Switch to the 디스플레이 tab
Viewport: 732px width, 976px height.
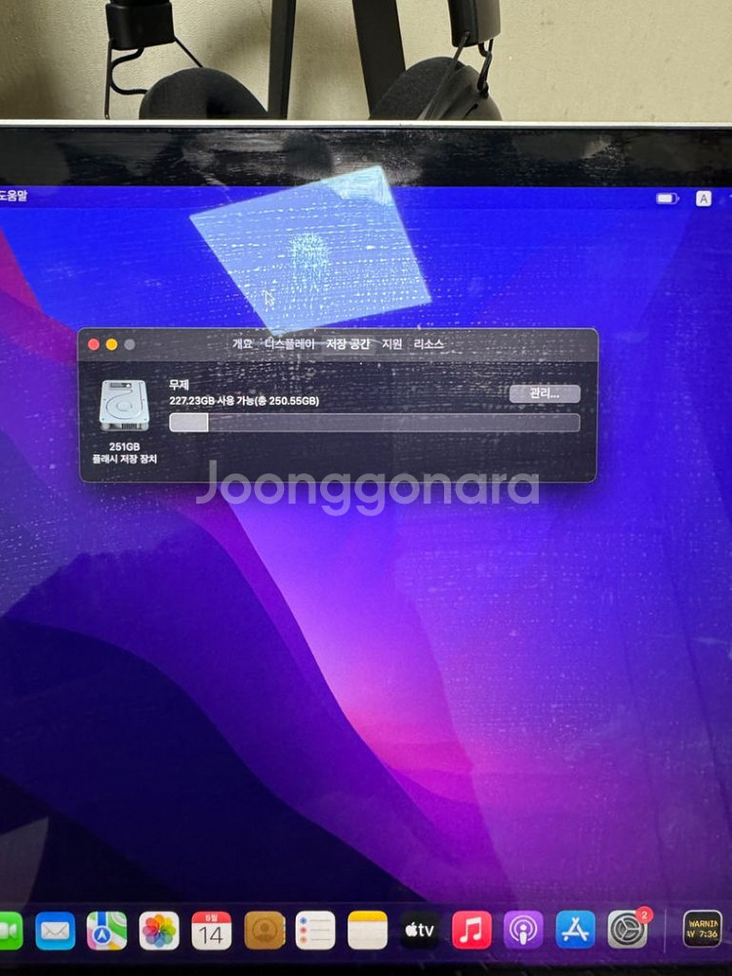coord(290,344)
